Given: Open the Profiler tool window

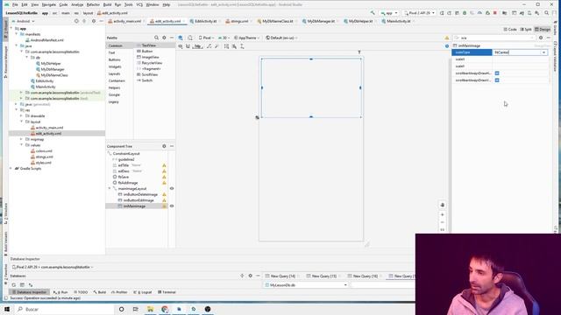Looking at the screenshot, I should tap(119, 292).
